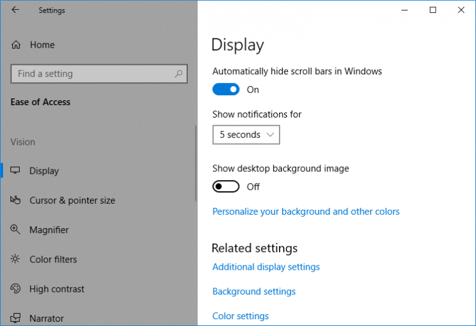Click the Cursor & pointer size icon
Screen dimensions: 476x326
(x=15, y=200)
